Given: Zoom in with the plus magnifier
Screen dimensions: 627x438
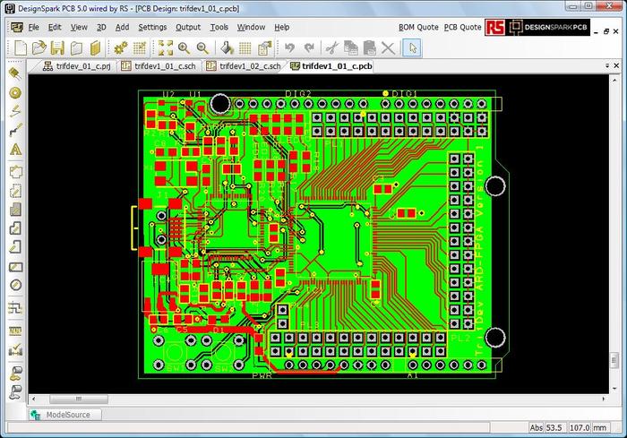Looking at the screenshot, I should (184, 48).
